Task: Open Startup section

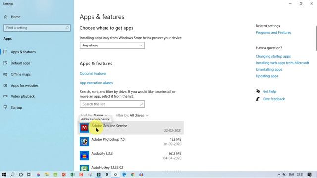Action: (13, 108)
